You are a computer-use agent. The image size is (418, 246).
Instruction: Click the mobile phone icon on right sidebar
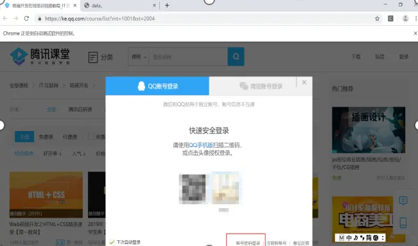403,223
